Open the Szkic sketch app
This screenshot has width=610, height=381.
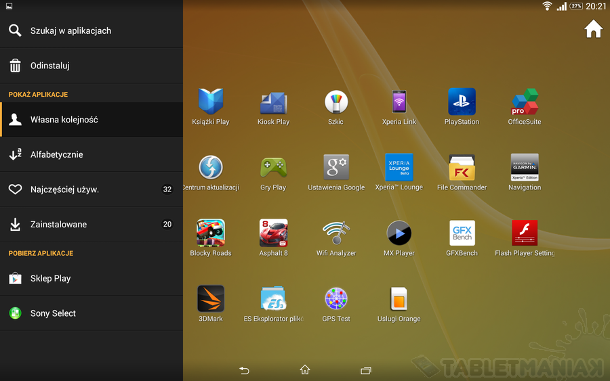(x=335, y=103)
